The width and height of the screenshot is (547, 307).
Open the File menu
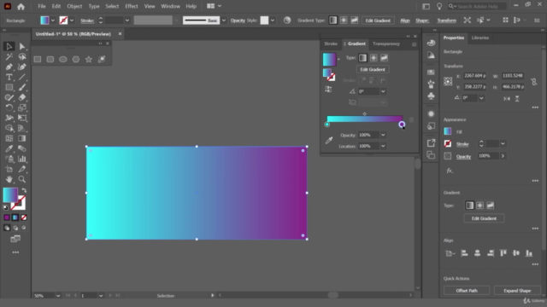(42, 6)
